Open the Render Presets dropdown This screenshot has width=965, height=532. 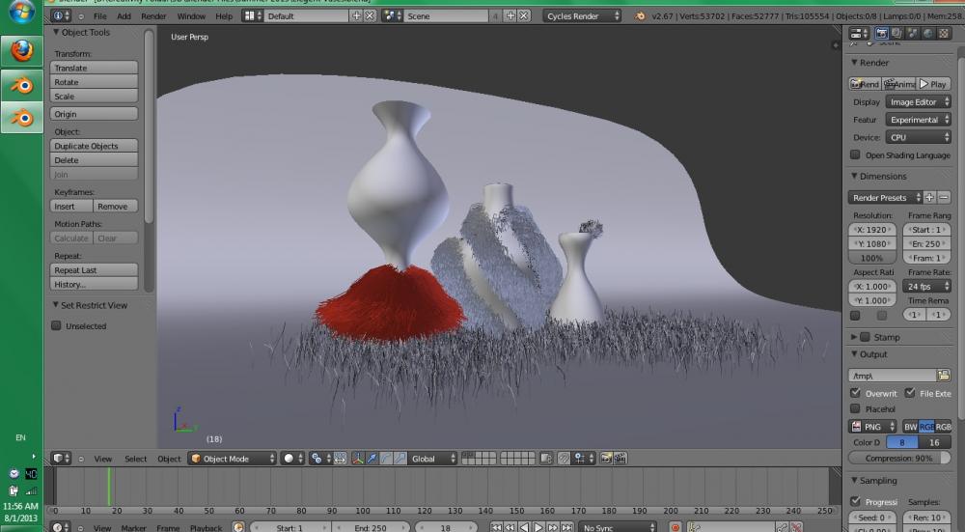[884, 198]
